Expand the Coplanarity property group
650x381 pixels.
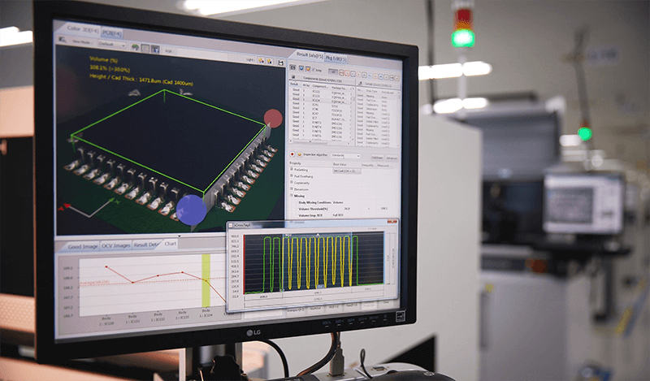pyautogui.click(x=291, y=184)
